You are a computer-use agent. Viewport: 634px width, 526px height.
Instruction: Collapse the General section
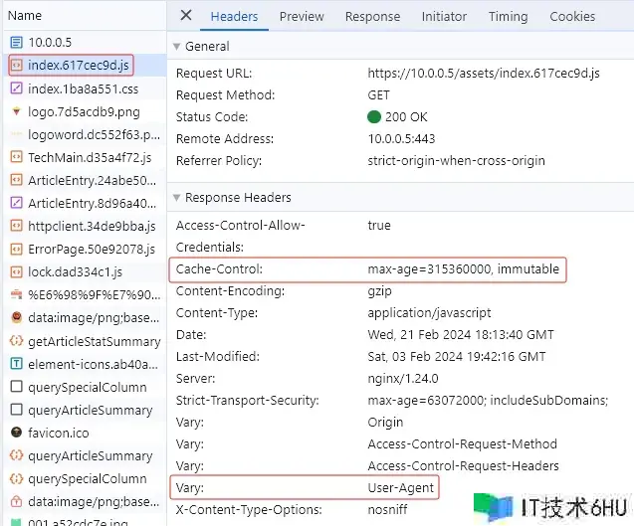177,46
